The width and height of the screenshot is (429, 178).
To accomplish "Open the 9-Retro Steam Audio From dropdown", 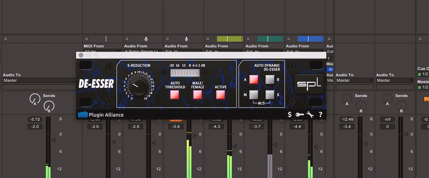I will pos(143,51).
